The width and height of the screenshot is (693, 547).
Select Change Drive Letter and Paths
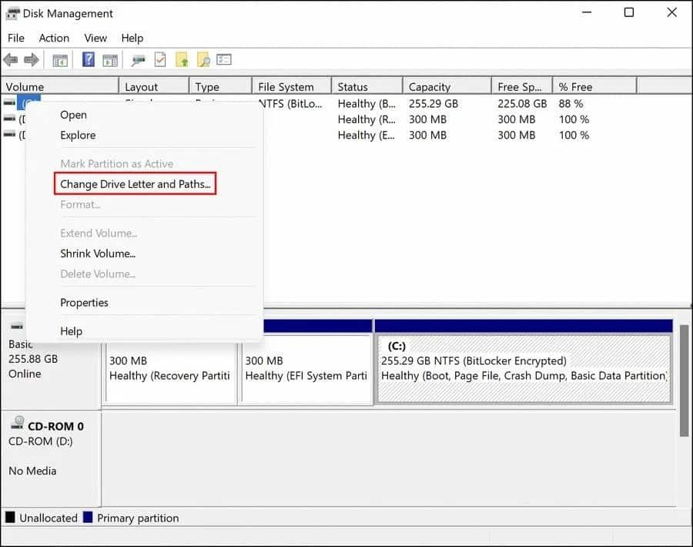pyautogui.click(x=136, y=183)
